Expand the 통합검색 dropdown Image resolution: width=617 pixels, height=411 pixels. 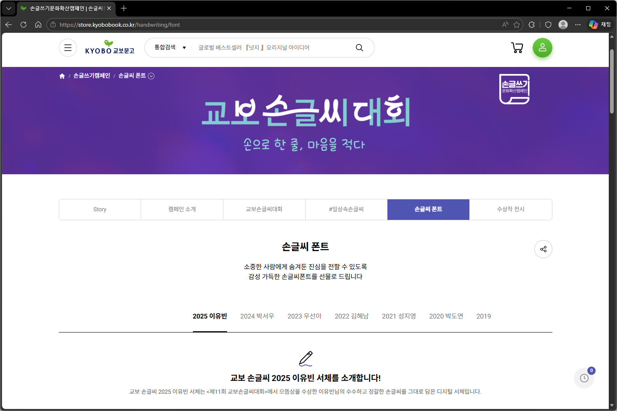pyautogui.click(x=170, y=48)
